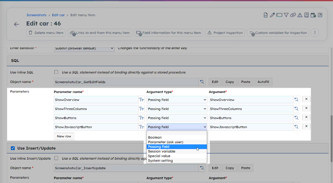Click the ShowButtons parameter name field
Viewport: 333px width, 183px height.
pos(96,118)
